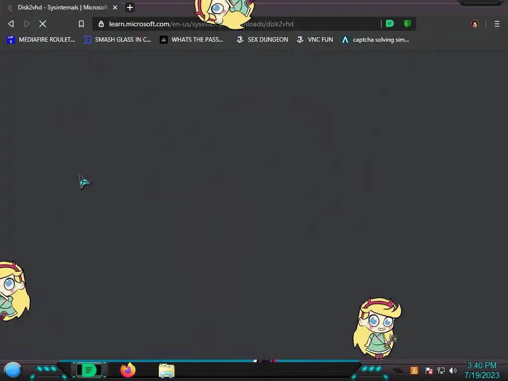Open the WHATS THE PASS... bookmark
Image resolution: width=508 pixels, height=381 pixels.
pos(191,40)
